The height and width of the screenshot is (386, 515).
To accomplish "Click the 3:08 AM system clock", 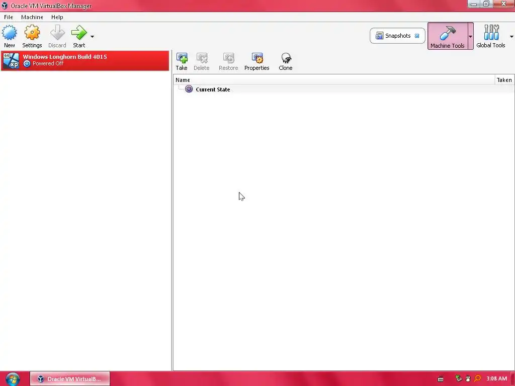I will pos(496,379).
